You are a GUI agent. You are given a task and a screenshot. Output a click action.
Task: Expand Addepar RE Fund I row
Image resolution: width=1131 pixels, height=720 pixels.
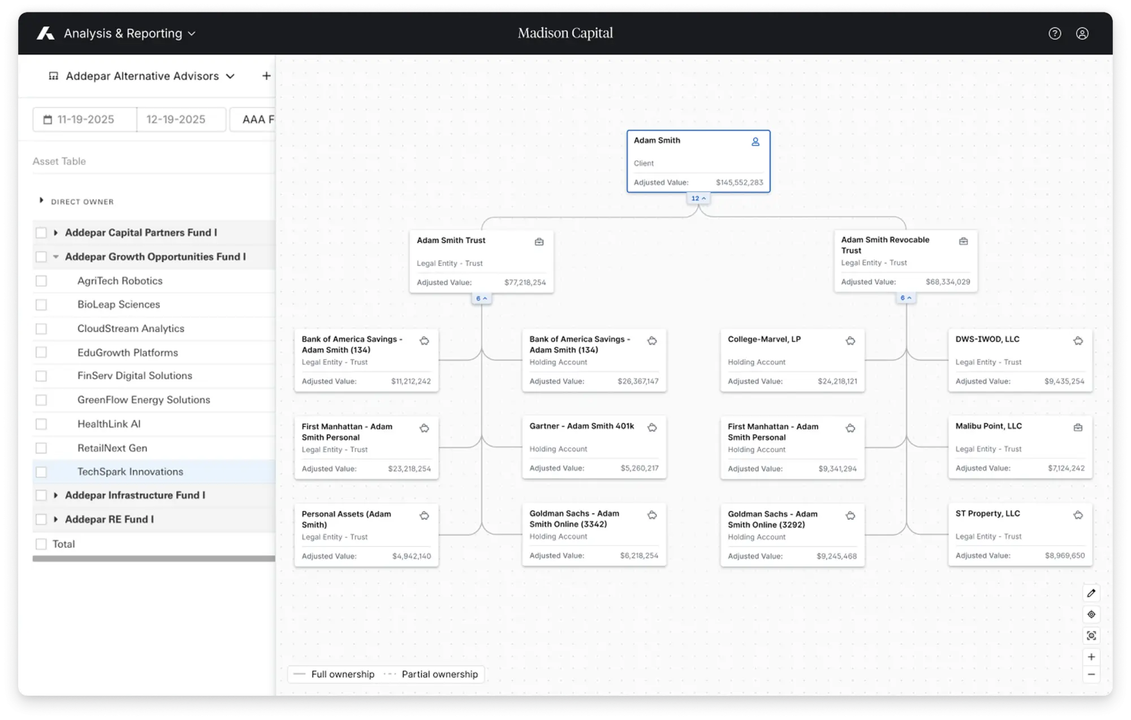[55, 519]
